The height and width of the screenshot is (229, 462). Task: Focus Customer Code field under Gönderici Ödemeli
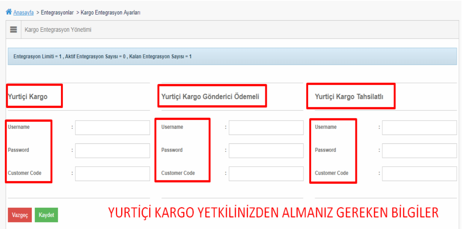[266, 174]
